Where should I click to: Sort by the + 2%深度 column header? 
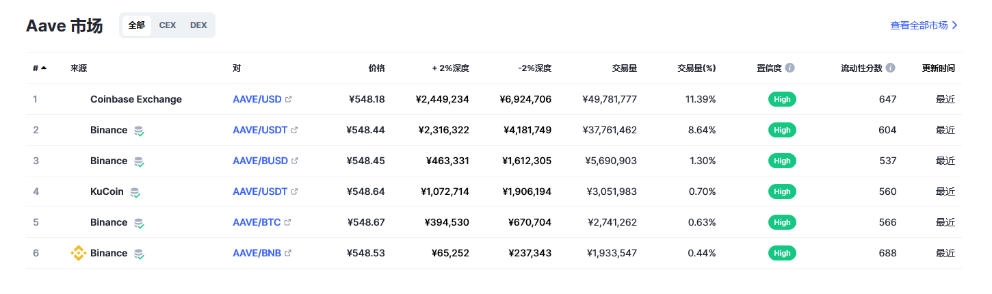[x=450, y=68]
